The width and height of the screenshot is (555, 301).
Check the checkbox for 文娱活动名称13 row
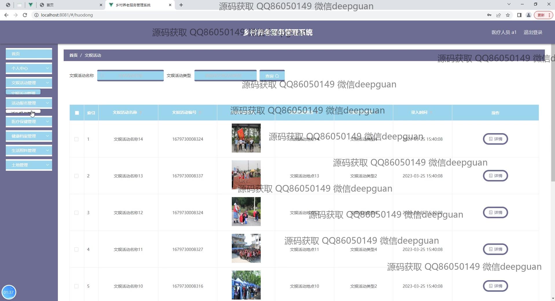point(77,176)
